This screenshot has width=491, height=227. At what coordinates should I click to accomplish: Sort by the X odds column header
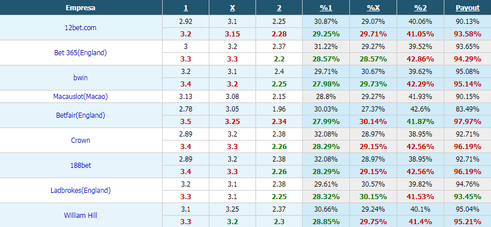click(232, 8)
